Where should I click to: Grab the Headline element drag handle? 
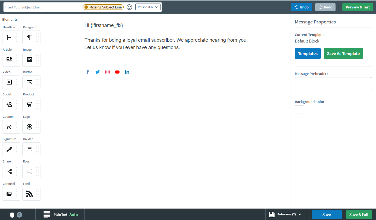coord(18,37)
